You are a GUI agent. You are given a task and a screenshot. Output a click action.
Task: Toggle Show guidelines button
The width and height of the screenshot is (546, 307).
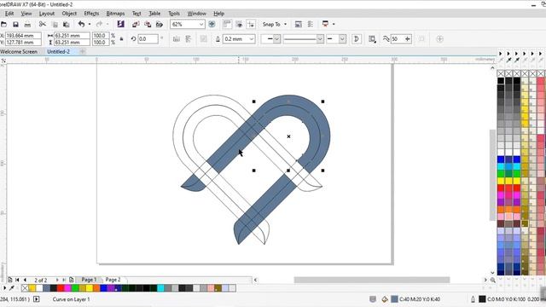tap(251, 24)
